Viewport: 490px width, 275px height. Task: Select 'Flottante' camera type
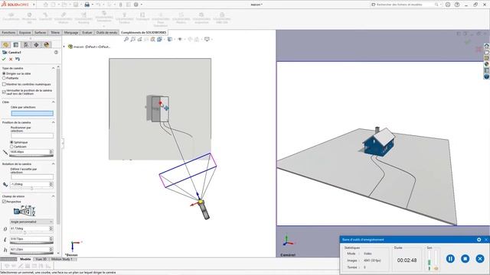click(x=4, y=78)
